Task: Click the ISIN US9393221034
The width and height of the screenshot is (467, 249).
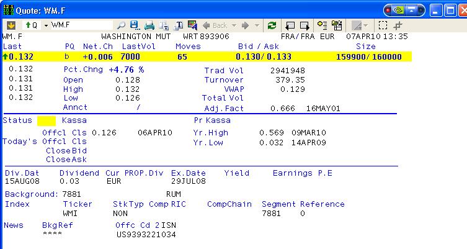Action: 146,235
